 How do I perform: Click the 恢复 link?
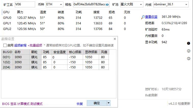[80, 104]
